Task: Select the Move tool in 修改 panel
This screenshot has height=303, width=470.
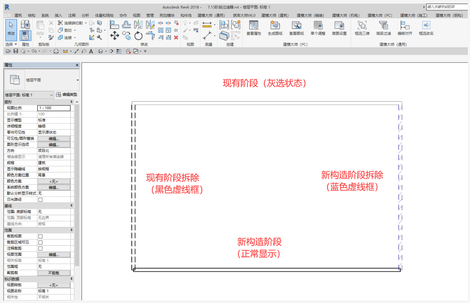Action: coord(115,35)
